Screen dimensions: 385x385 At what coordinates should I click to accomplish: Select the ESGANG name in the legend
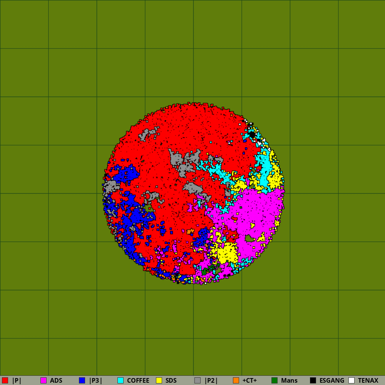[x=331, y=380]
